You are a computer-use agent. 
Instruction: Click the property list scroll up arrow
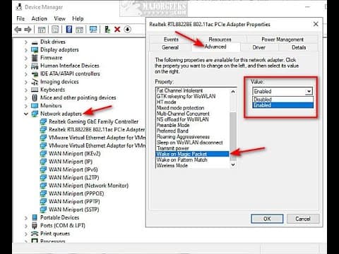pos(233,92)
